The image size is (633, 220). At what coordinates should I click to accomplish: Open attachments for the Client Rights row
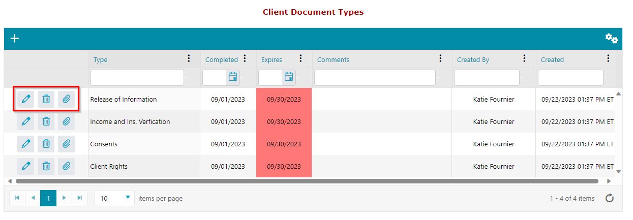point(66,166)
